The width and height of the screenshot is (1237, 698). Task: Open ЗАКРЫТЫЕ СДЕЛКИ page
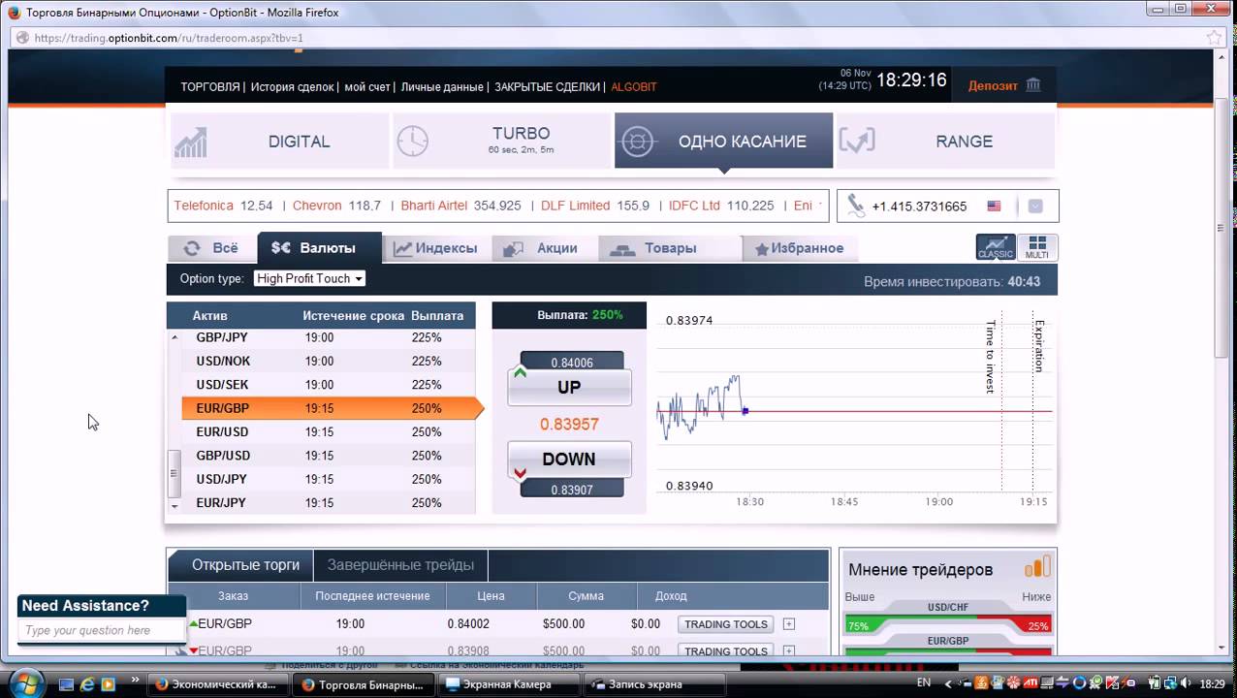point(548,87)
